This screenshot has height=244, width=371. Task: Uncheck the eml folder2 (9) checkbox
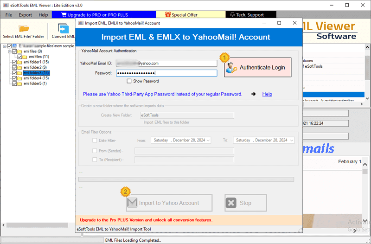point(14,67)
